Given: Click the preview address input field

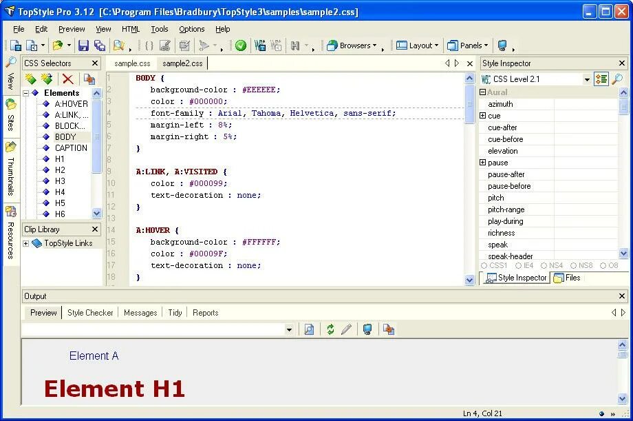Looking at the screenshot, I should (x=153, y=329).
